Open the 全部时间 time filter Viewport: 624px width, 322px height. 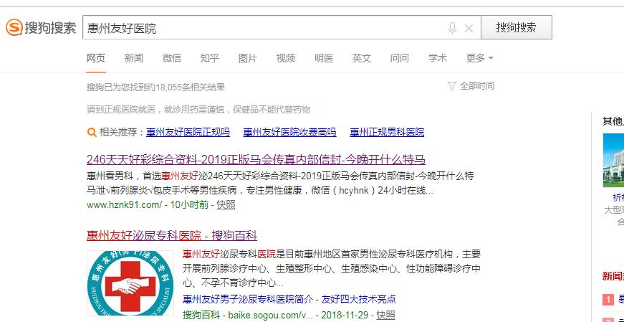coord(476,85)
